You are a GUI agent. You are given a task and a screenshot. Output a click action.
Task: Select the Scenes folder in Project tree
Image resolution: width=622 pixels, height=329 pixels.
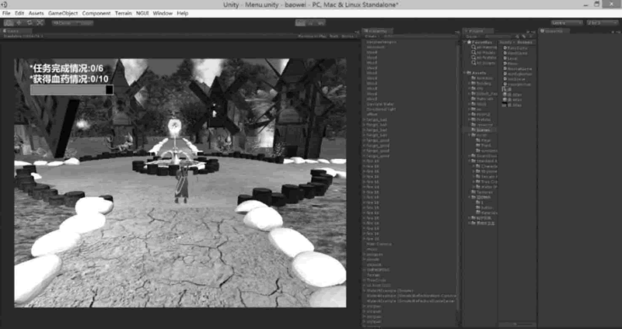484,130
